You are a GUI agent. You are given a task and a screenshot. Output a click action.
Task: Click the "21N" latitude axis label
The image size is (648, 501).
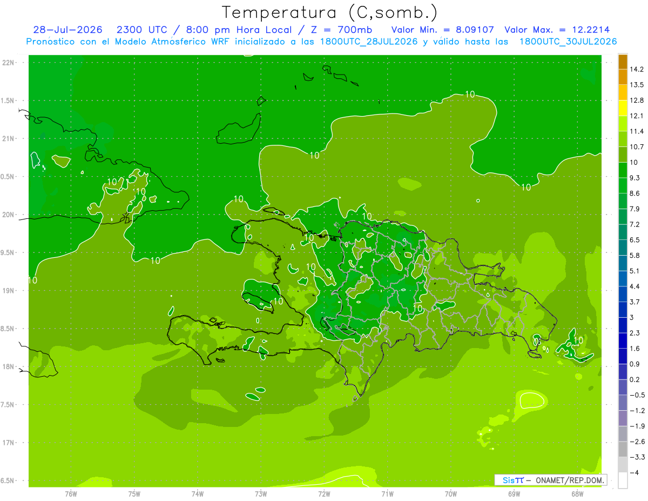point(8,138)
